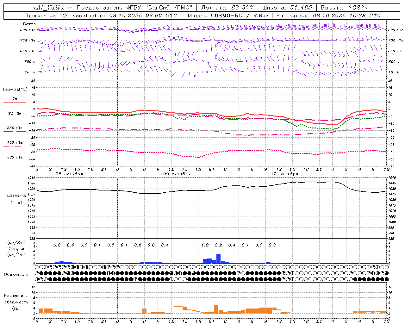Click the text Предоставлено ФГБУ "ЗапСиб УГМС"
Screen dimensions: 405x324
134,8
